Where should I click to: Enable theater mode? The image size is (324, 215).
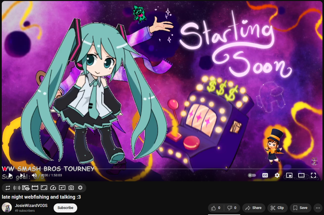(301, 175)
